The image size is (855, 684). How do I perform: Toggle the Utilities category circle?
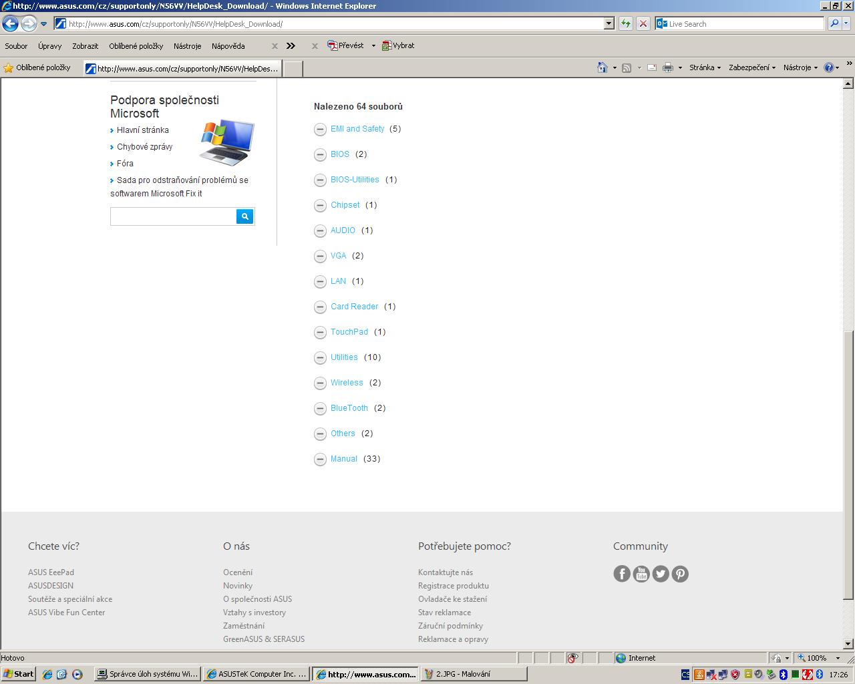point(320,358)
